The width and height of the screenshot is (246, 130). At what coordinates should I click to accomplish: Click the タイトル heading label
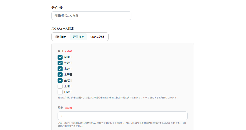57,8
